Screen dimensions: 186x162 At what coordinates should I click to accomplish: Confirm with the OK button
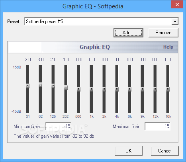[129, 151]
